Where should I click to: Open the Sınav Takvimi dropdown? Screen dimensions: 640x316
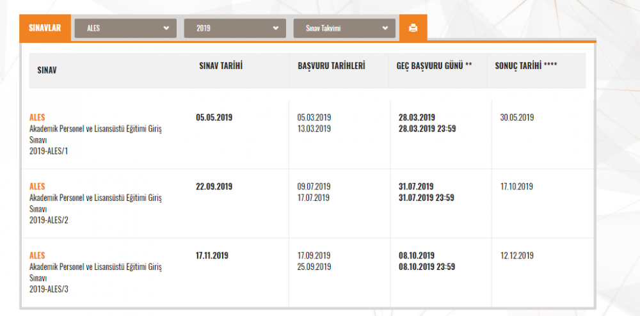344,28
